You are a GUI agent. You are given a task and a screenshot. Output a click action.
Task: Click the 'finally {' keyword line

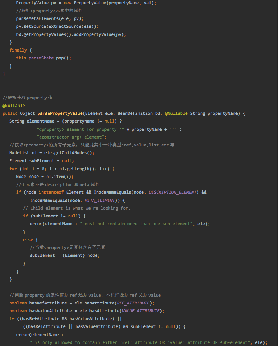point(21,50)
